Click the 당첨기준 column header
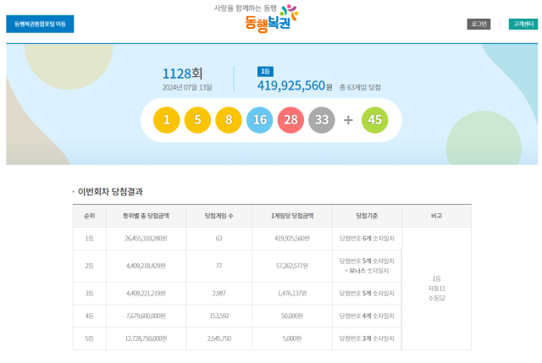This screenshot has width=542, height=363. [x=367, y=216]
